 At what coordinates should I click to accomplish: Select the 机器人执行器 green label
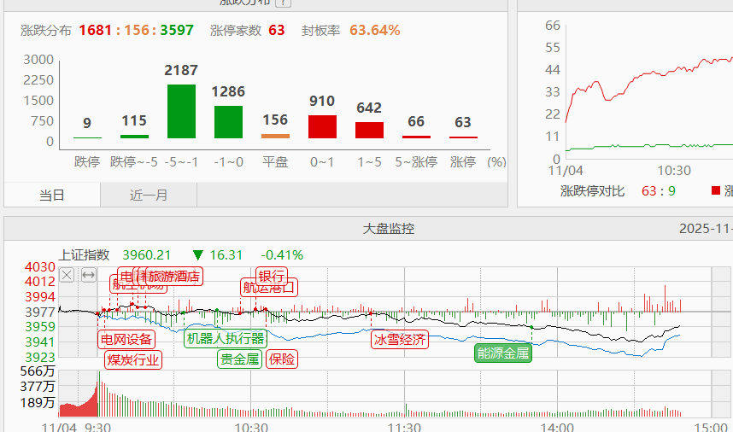226,338
